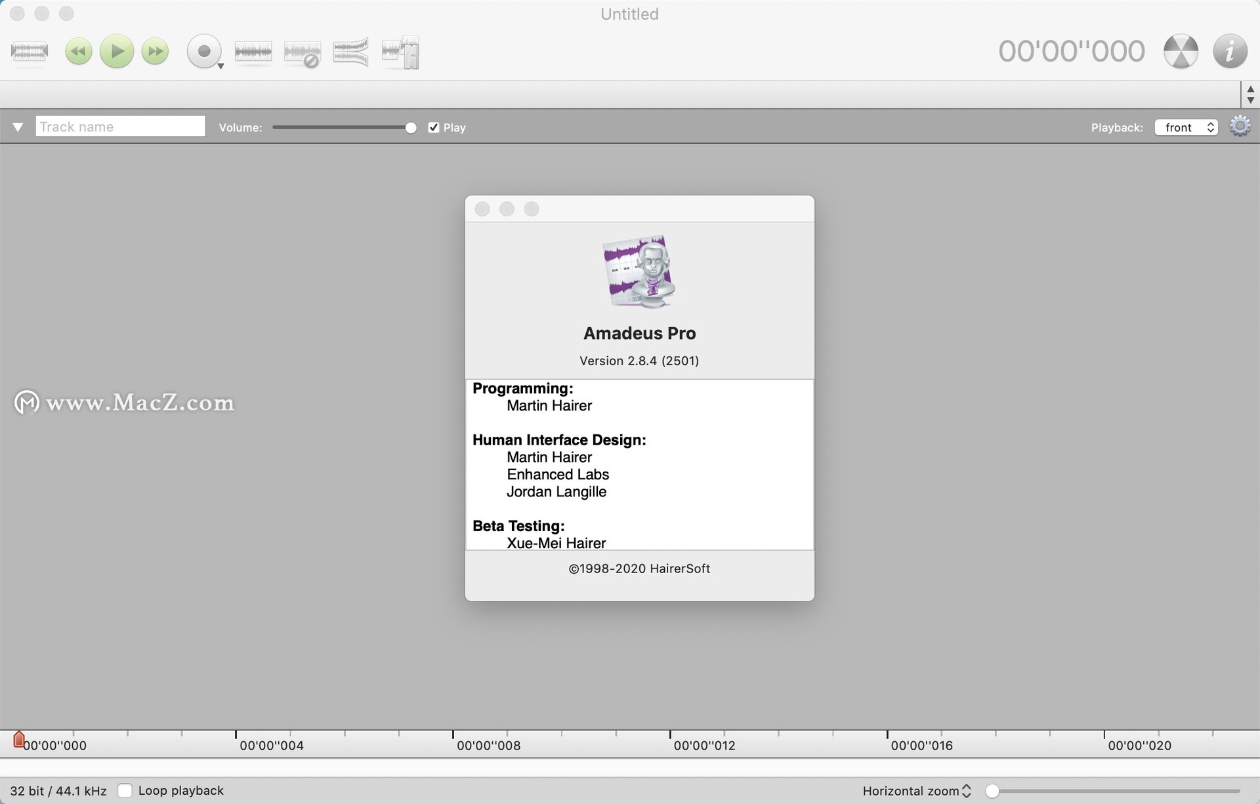
Task: Click the Track name input field
Action: 120,127
